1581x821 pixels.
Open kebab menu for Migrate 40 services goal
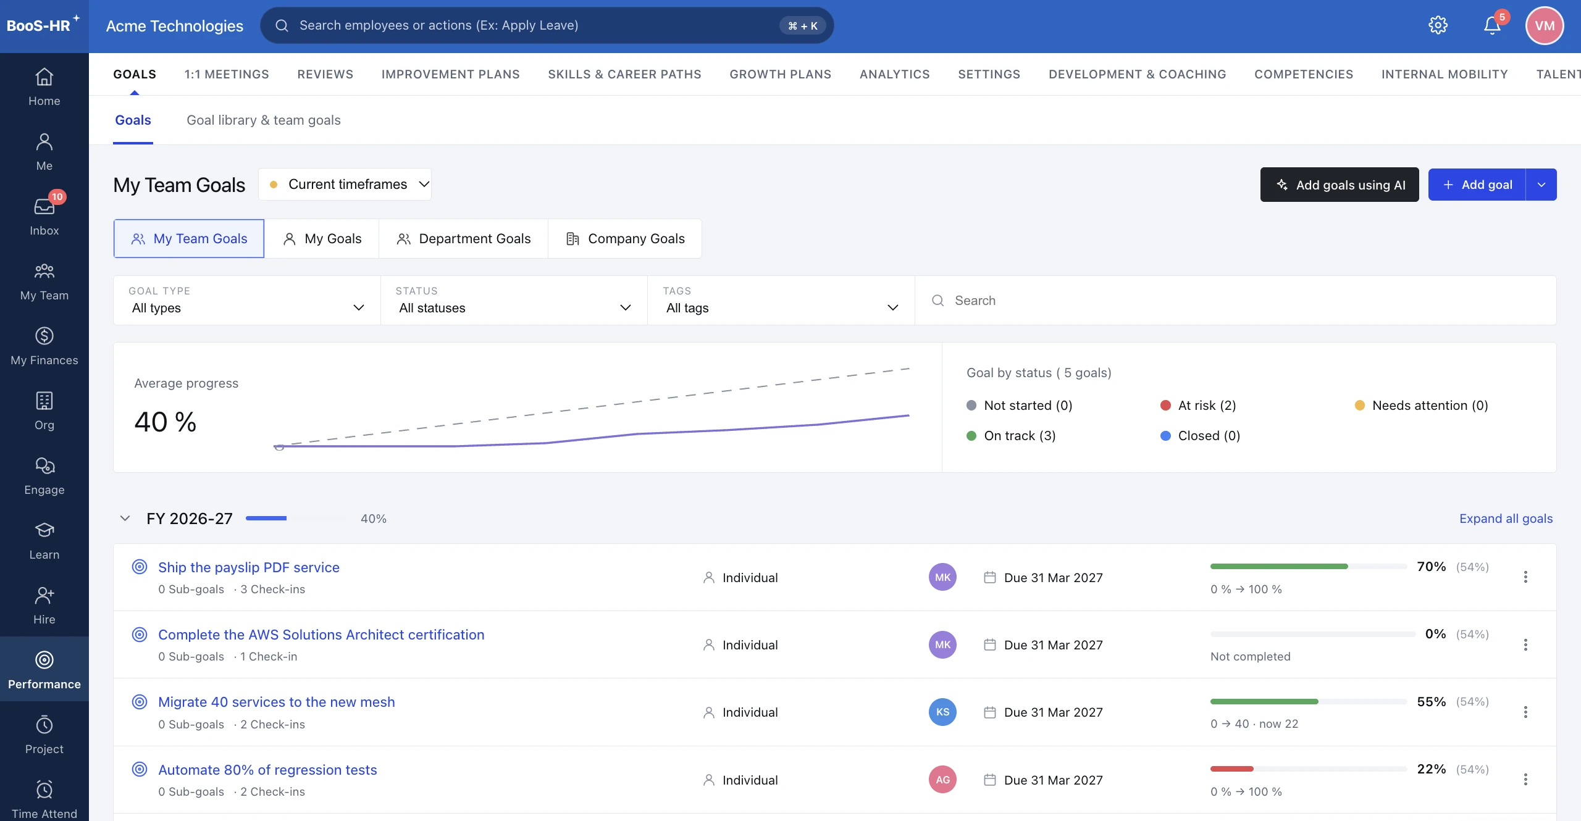(1525, 712)
